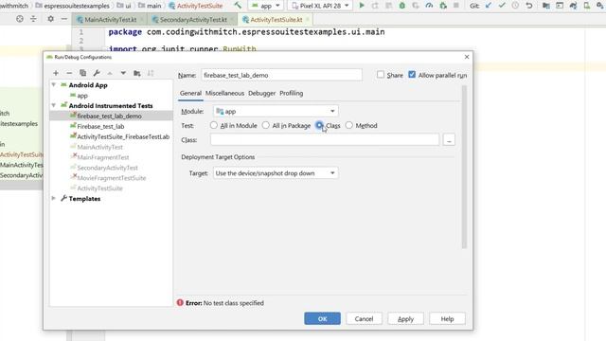The width and height of the screenshot is (606, 341).
Task: Click the locate target icon in project panel
Action: coord(20,19)
